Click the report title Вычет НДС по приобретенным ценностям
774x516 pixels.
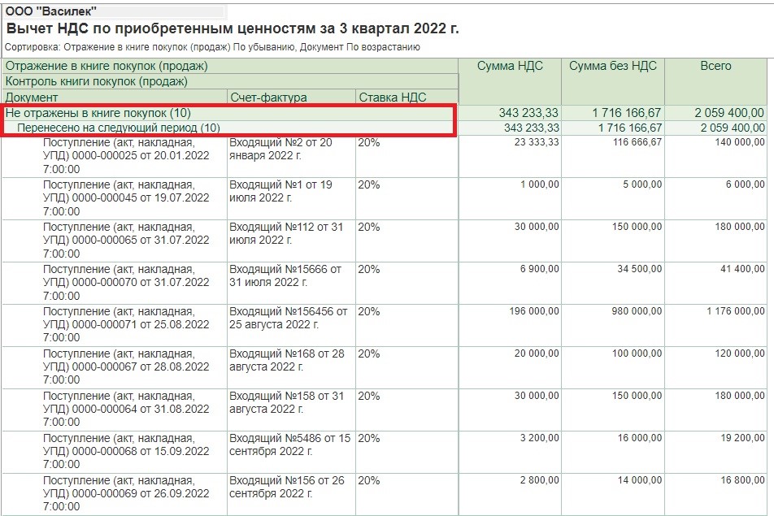(232, 28)
